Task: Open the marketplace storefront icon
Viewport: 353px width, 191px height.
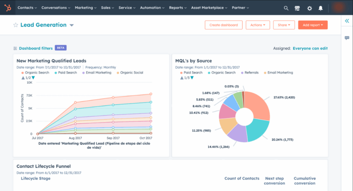Action: [297, 8]
